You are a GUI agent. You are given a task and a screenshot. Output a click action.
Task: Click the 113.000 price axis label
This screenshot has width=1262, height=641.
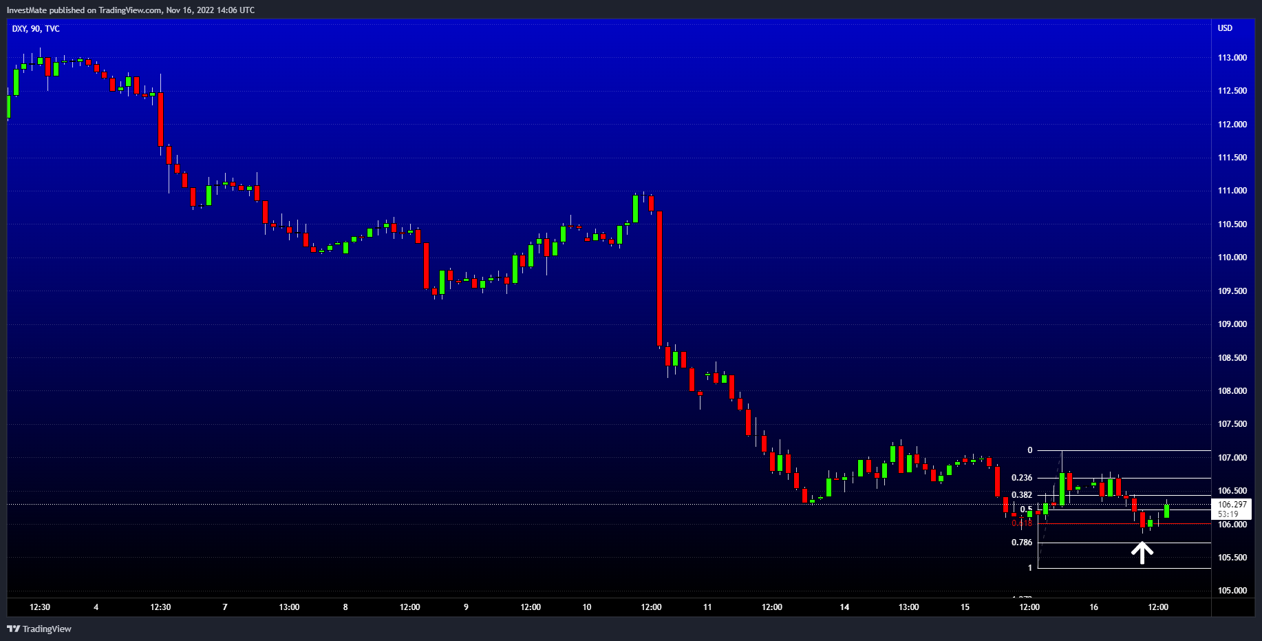1232,58
